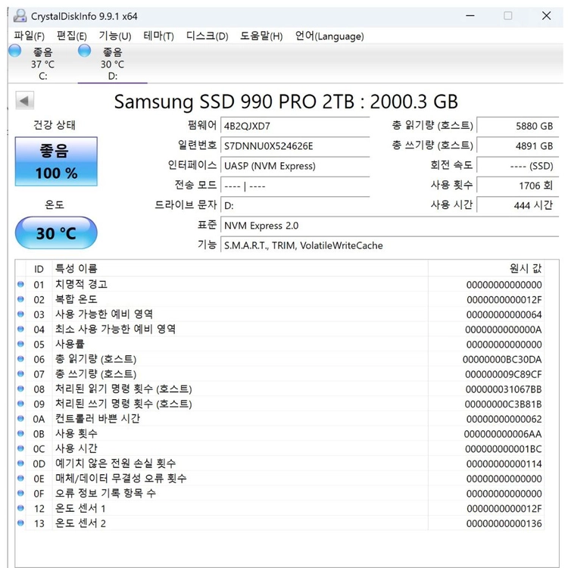
Task: Select the 컨트롤러 바쁜 시간 attribute row
Action: [279, 419]
